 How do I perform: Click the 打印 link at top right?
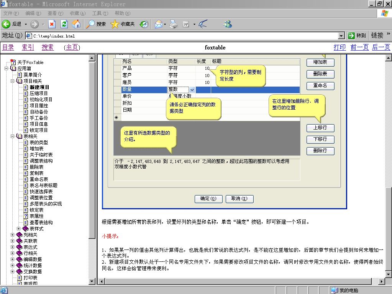[340, 47]
